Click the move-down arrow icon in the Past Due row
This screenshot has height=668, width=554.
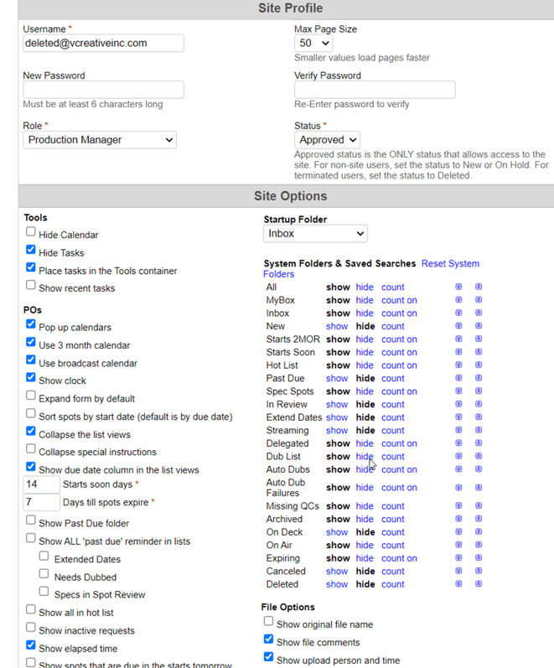pos(458,378)
